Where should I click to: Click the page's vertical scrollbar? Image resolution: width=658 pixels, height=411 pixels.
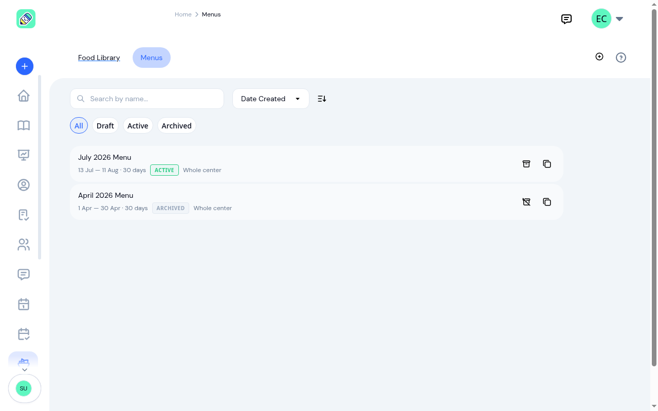coord(654,188)
